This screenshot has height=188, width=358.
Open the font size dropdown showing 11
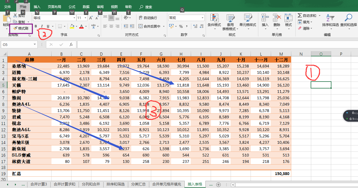click(85, 18)
